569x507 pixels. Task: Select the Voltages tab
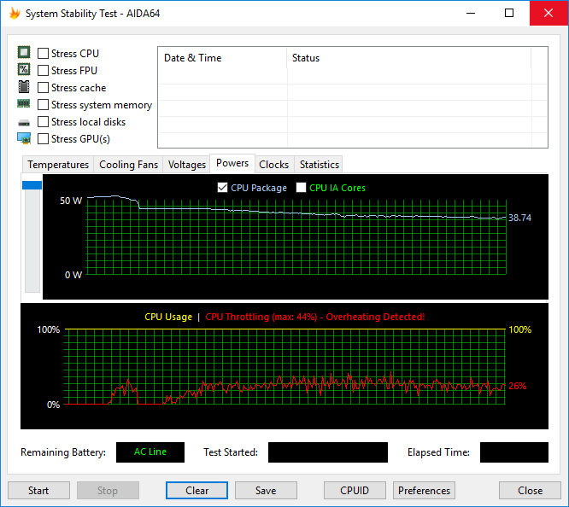[x=187, y=165]
